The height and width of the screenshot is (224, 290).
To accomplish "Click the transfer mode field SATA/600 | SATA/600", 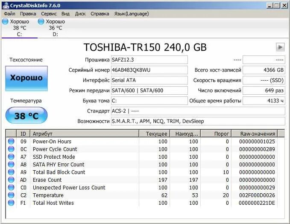I will coord(149,90).
